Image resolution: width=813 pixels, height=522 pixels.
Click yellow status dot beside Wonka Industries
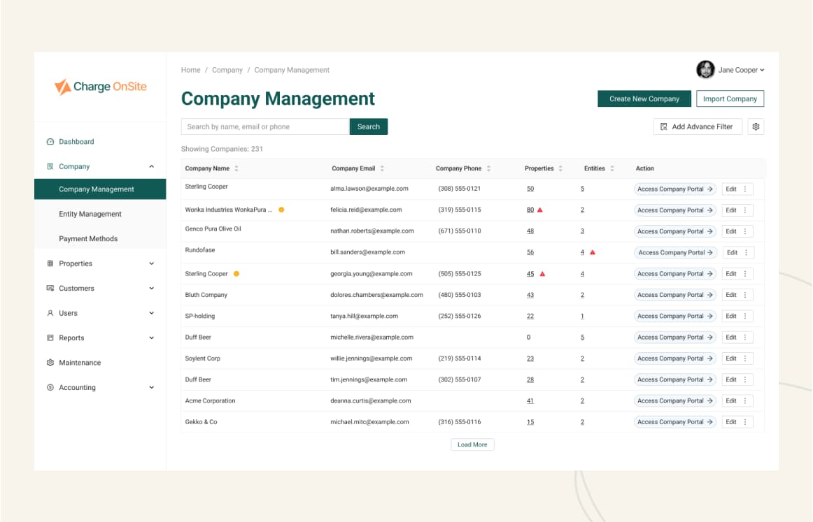coord(281,210)
